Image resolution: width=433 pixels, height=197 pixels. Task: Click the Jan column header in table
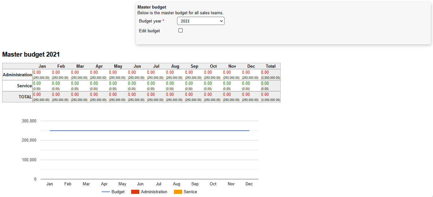coord(42,66)
